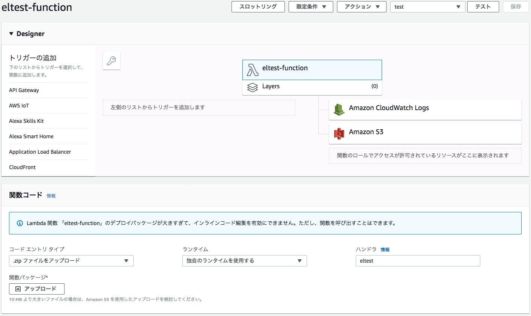Click the Amazon CloudWatch Logs service icon
The width and height of the screenshot is (531, 316).
click(339, 108)
